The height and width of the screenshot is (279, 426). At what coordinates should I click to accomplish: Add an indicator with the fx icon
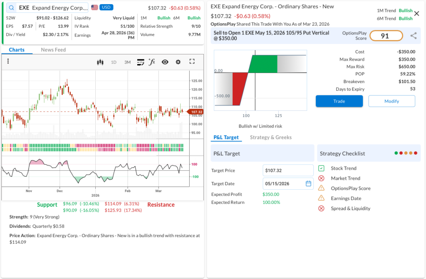152,62
